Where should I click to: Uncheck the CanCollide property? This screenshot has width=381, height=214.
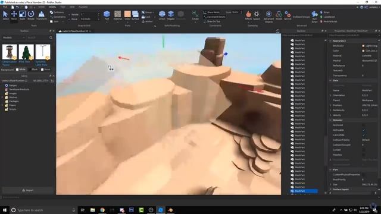[x=364, y=135]
